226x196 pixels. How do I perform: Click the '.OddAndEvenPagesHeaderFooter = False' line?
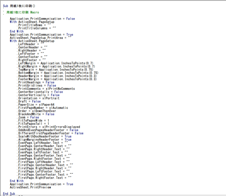click(47, 130)
